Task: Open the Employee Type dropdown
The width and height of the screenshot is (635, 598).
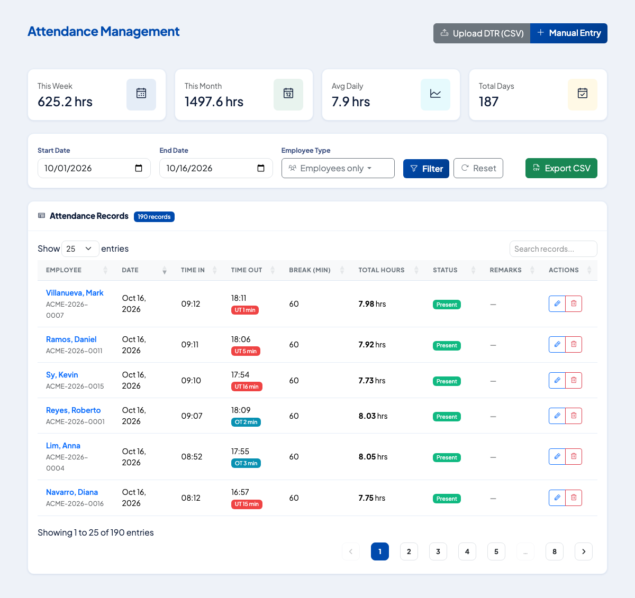Action: coord(338,168)
